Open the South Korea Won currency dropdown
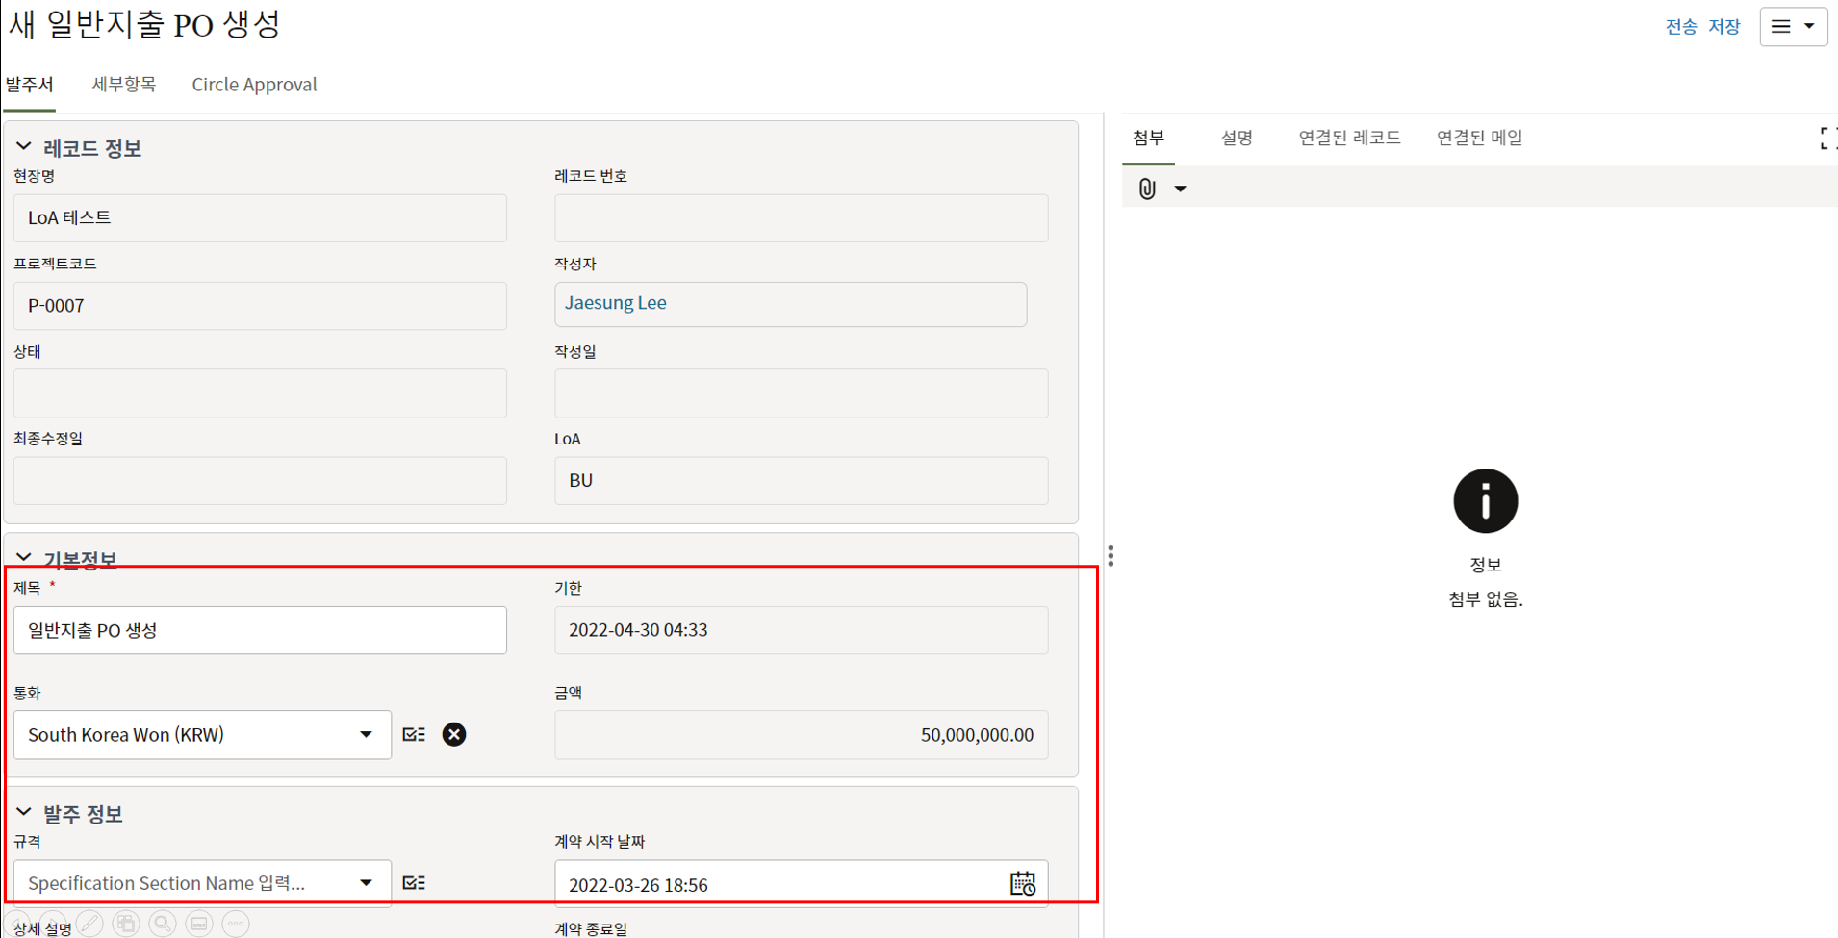 (366, 735)
